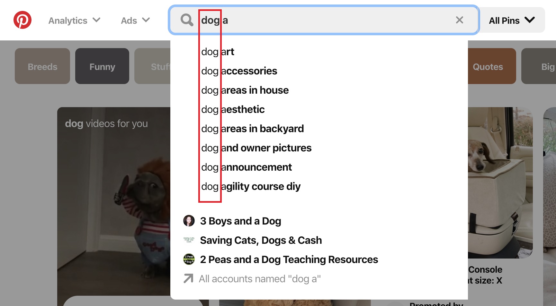556x306 pixels.
Task: Select the 'dog art' search suggestion
Action: coord(218,51)
